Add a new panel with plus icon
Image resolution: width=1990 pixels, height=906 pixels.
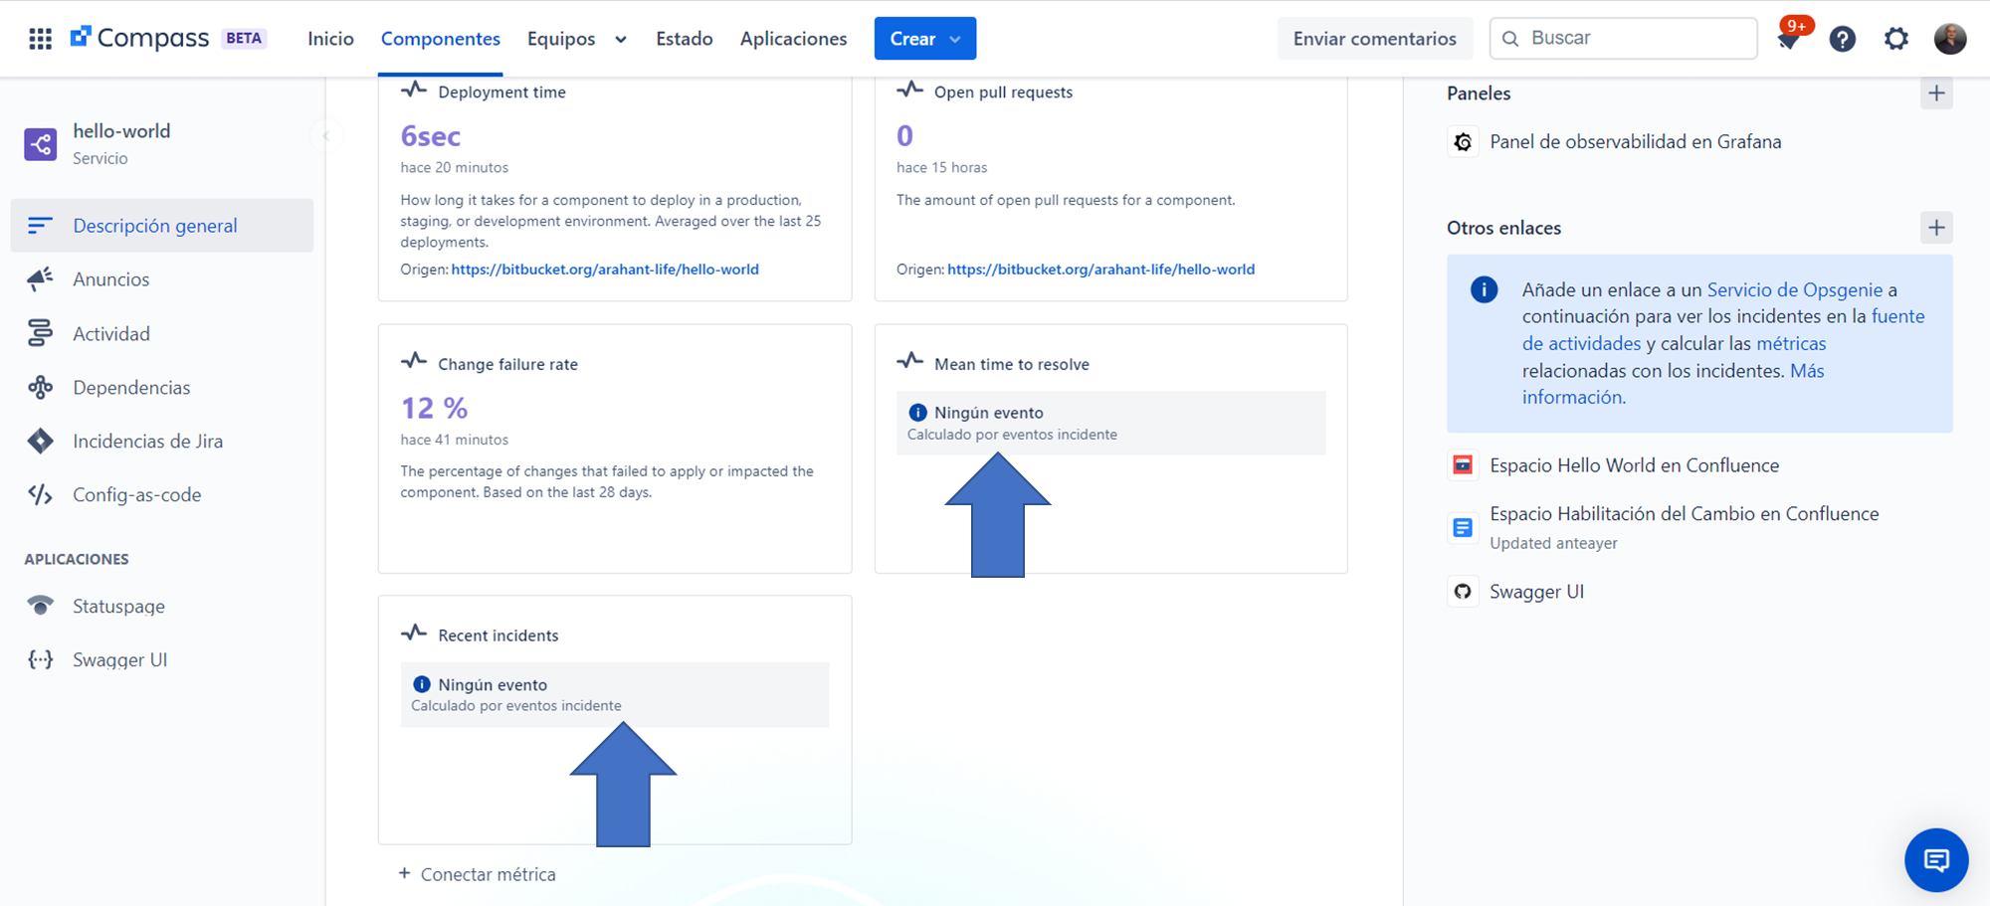click(1935, 93)
